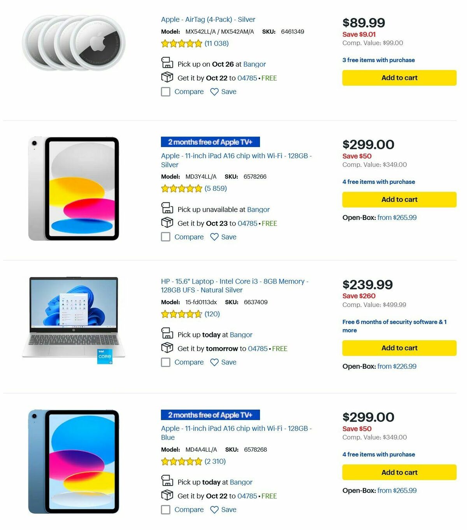
Task: Open the HP laptop reviews via star rating
Action: point(181,314)
